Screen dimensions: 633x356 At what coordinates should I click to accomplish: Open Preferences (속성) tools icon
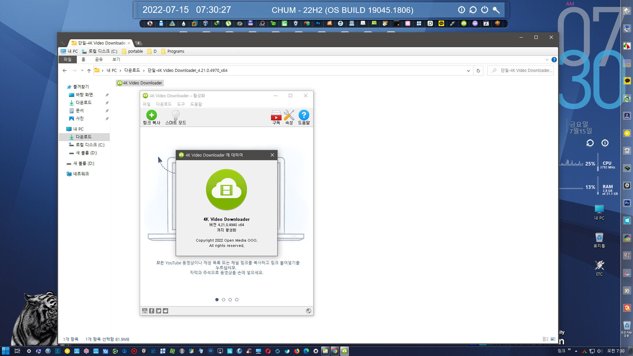pos(289,117)
